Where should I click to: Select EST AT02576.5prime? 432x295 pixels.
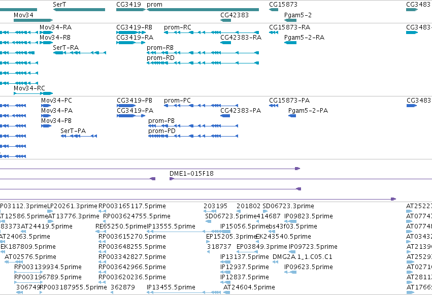pos(14,262)
